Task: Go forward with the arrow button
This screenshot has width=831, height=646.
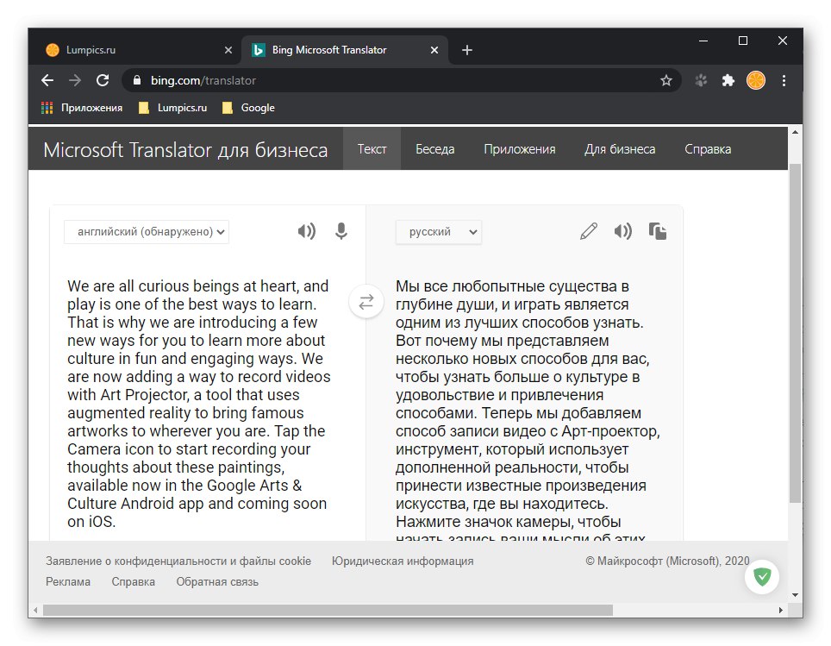Action: [x=75, y=80]
